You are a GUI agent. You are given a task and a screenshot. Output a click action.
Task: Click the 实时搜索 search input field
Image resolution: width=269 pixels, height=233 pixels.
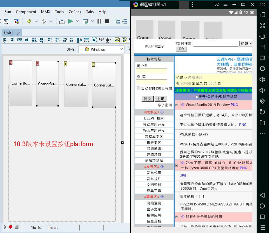pyautogui.click(x=216, y=44)
